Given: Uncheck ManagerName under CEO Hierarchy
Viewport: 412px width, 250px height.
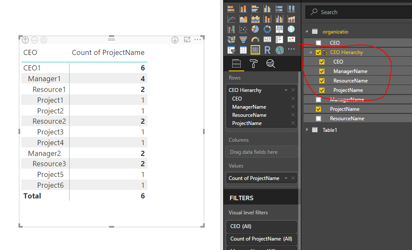Looking at the screenshot, I should pos(322,71).
